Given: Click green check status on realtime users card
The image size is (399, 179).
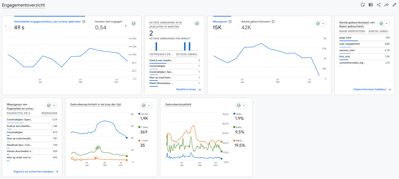Looking at the screenshot, I should point(197,24).
